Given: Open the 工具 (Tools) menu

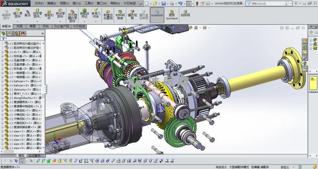Looking at the screenshot, I should 89,3.
